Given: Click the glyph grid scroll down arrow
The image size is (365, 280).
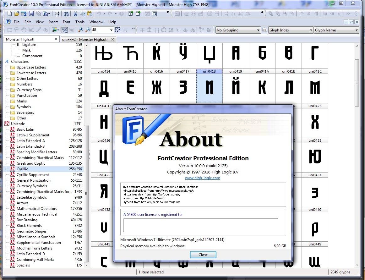Looking at the screenshot, I should pyautogui.click(x=357, y=265).
